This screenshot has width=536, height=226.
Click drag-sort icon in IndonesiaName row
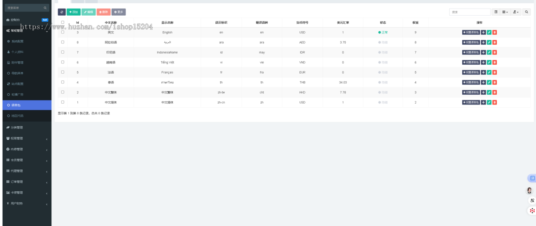[483, 52]
